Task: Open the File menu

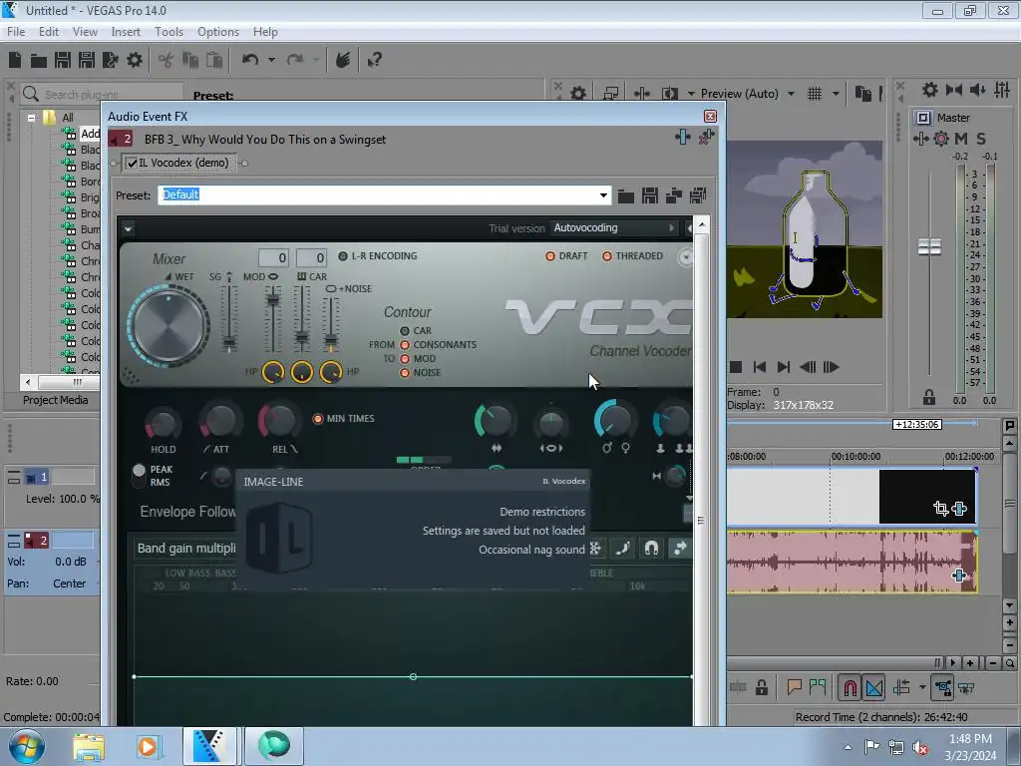Action: coord(16,32)
